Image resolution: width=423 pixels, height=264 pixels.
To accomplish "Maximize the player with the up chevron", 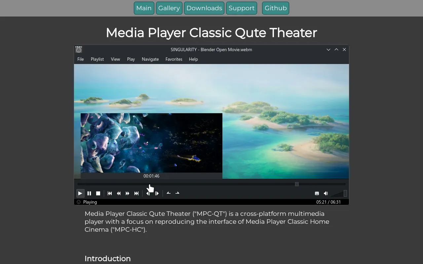I will tap(336, 49).
